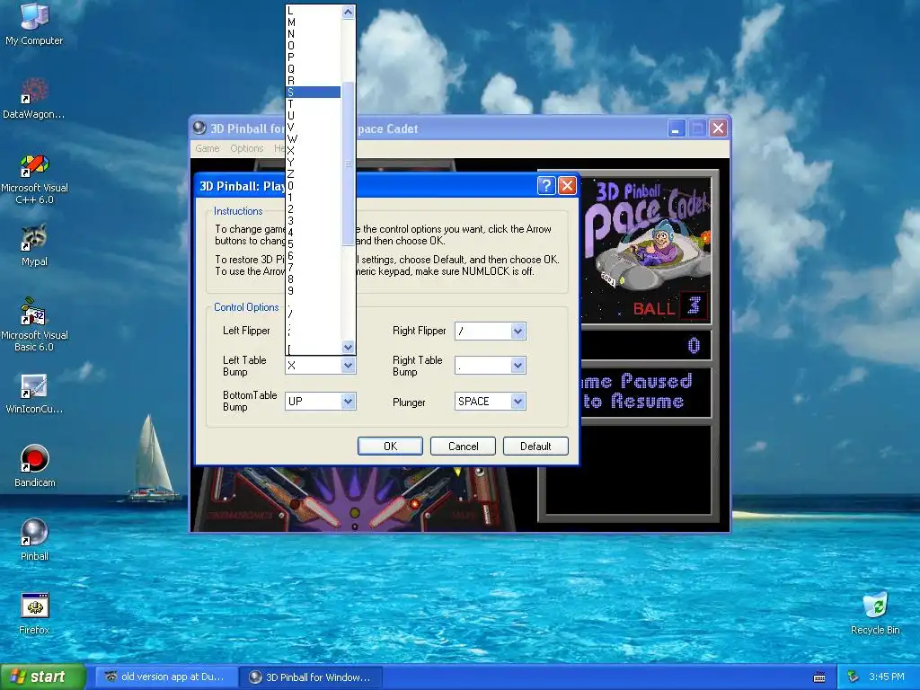Expand the Right Table Bump key dropdown
Screen dimensions: 920x690
(517, 366)
